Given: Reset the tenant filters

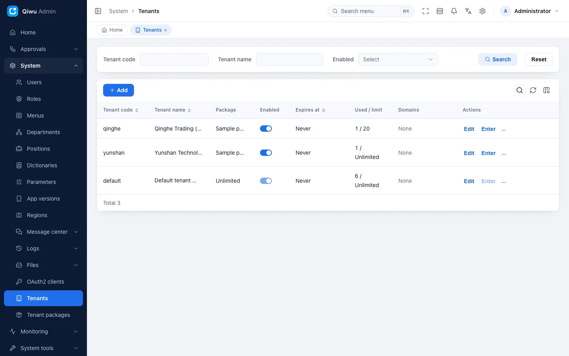Looking at the screenshot, I should (x=539, y=59).
